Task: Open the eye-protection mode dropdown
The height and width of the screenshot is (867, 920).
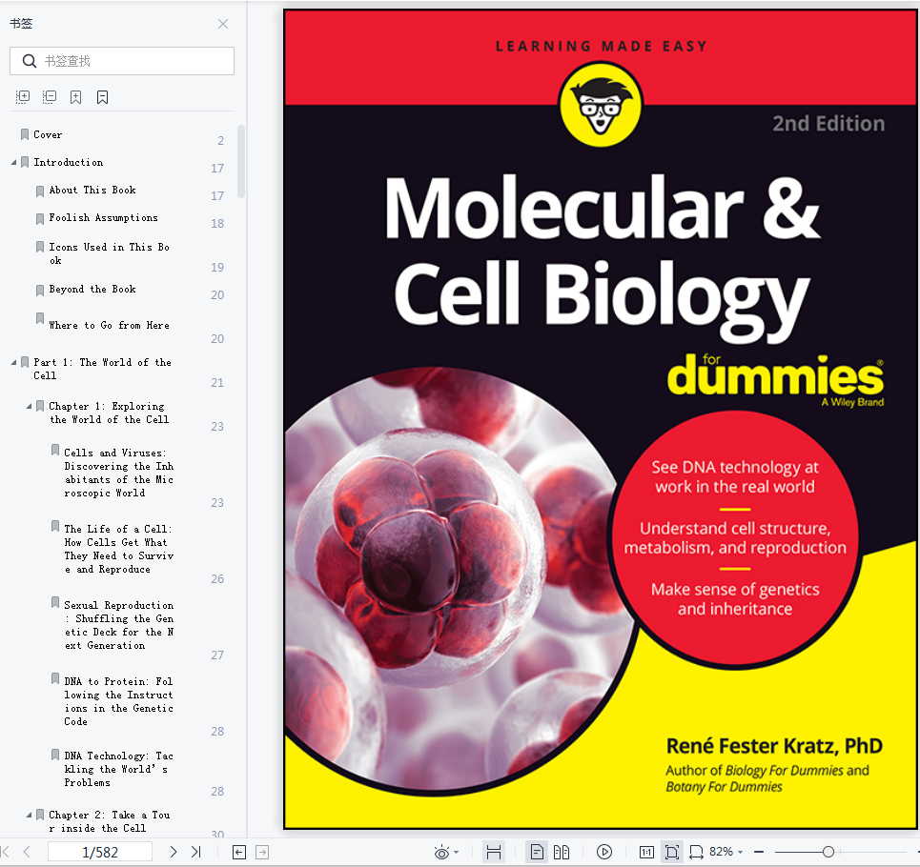Action: 446,852
